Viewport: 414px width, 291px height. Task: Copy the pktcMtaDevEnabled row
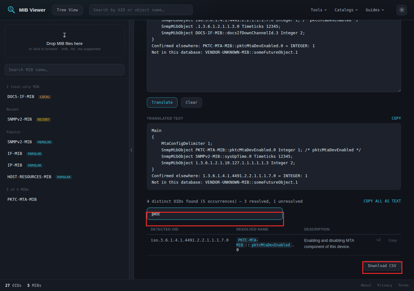tap(393, 240)
